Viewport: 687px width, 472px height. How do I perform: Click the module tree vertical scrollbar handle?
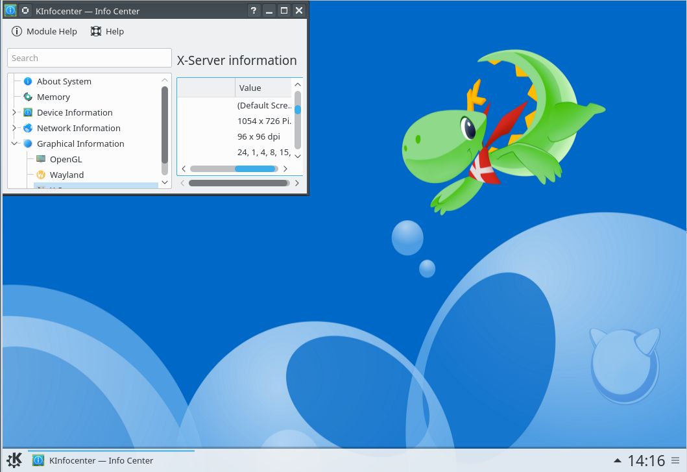tap(165, 125)
